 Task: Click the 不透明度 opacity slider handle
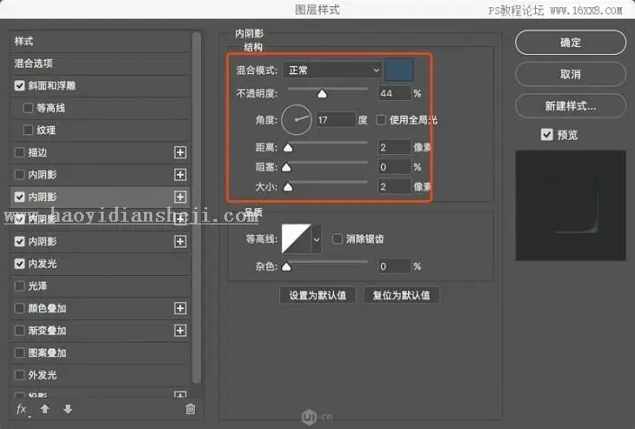(x=322, y=94)
